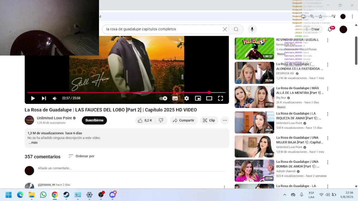358x201 pixels.
Task: Toggle the autoplay switch
Action: click(163, 98)
